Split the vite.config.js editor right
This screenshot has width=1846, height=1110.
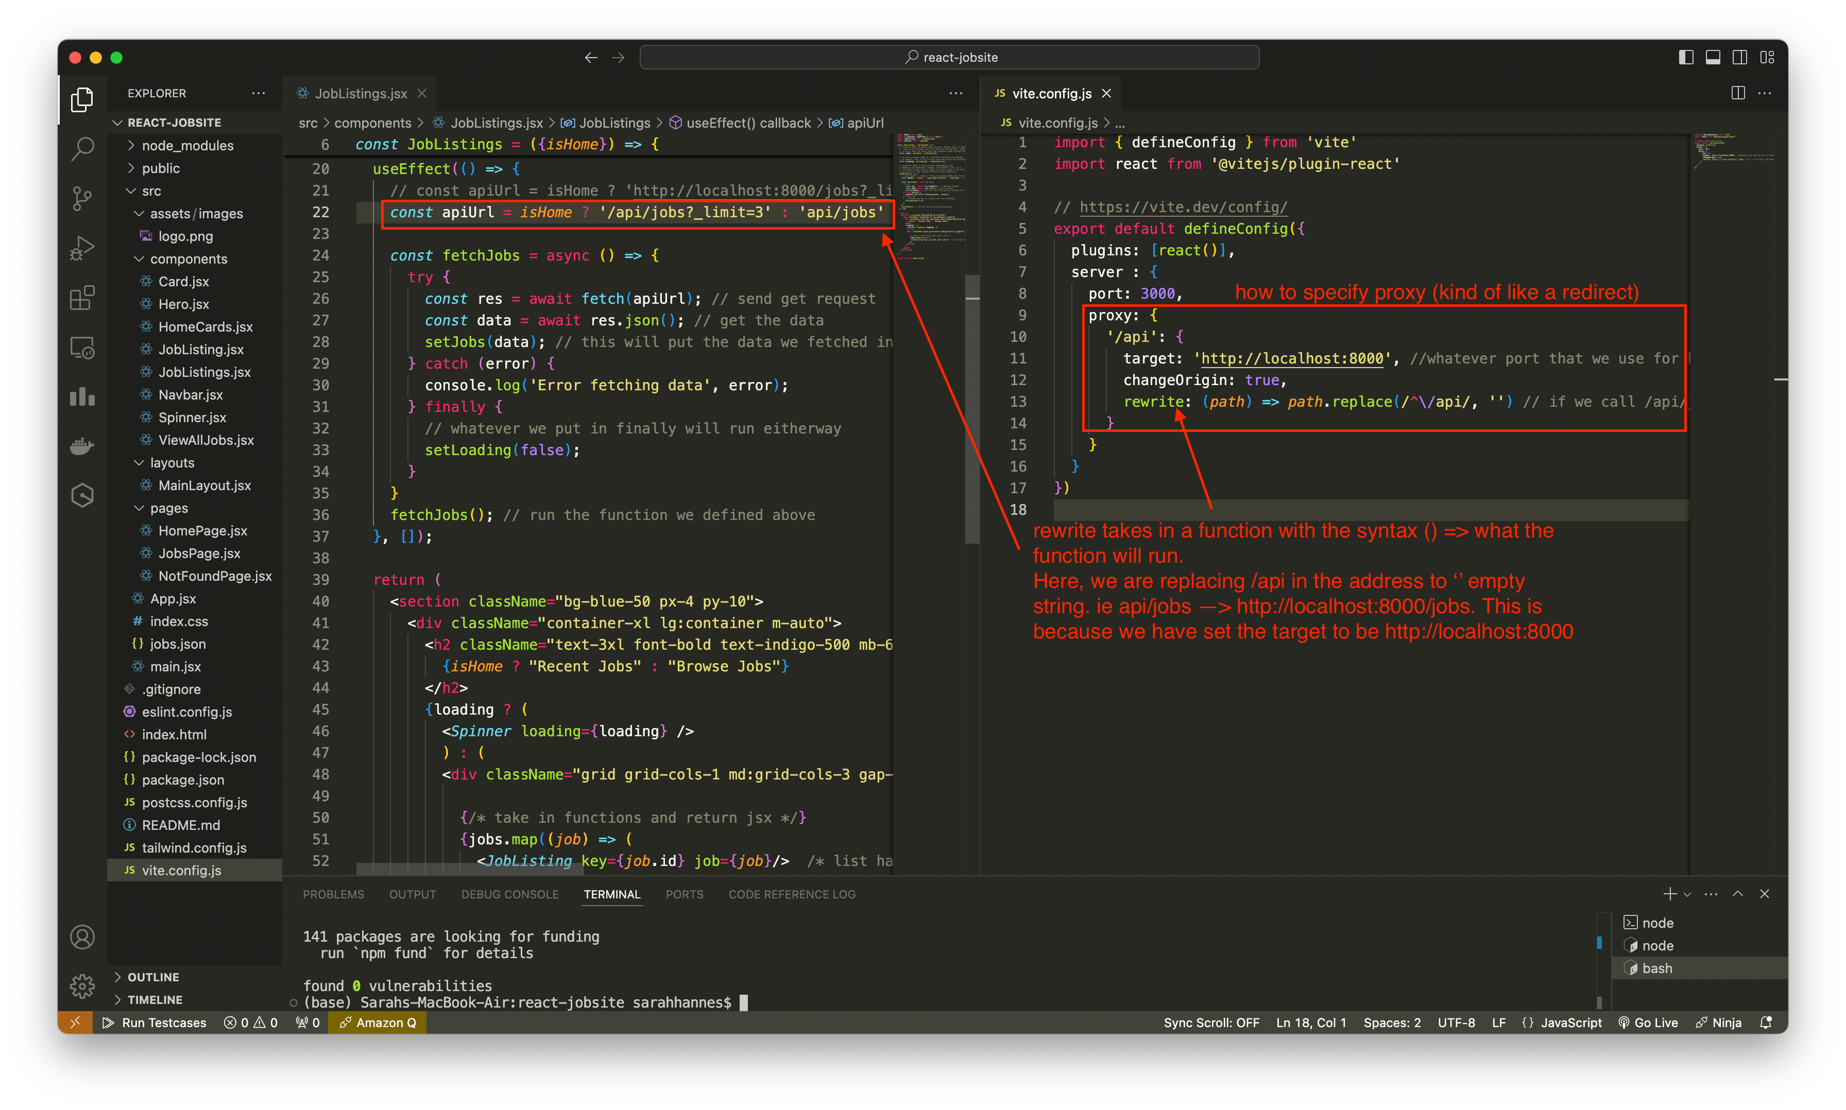pos(1738,93)
